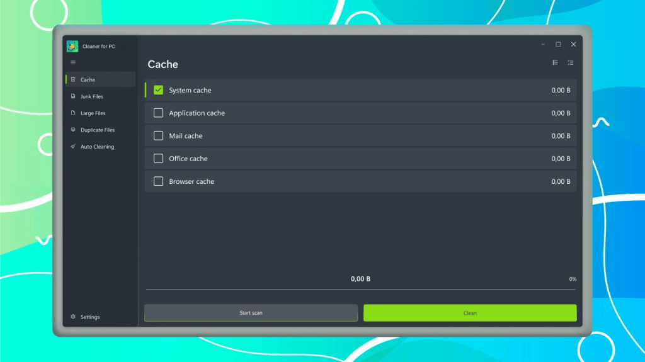Click the Duplicate Files layers icon
Screen dimensions: 645x362
point(73,130)
